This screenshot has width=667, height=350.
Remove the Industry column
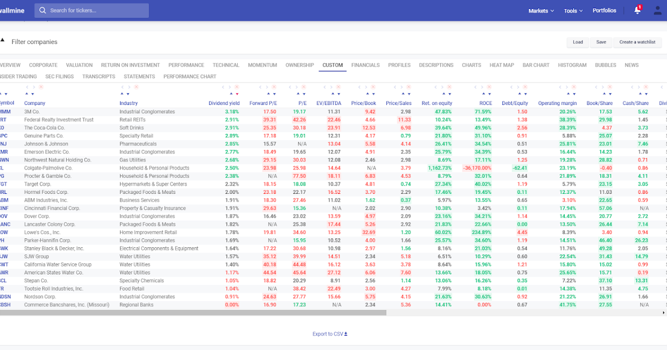pos(136,87)
